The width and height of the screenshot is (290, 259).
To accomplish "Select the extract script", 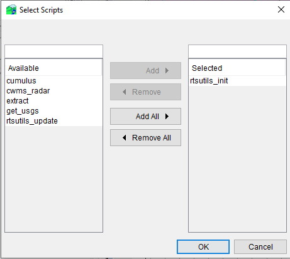I will (53, 101).
